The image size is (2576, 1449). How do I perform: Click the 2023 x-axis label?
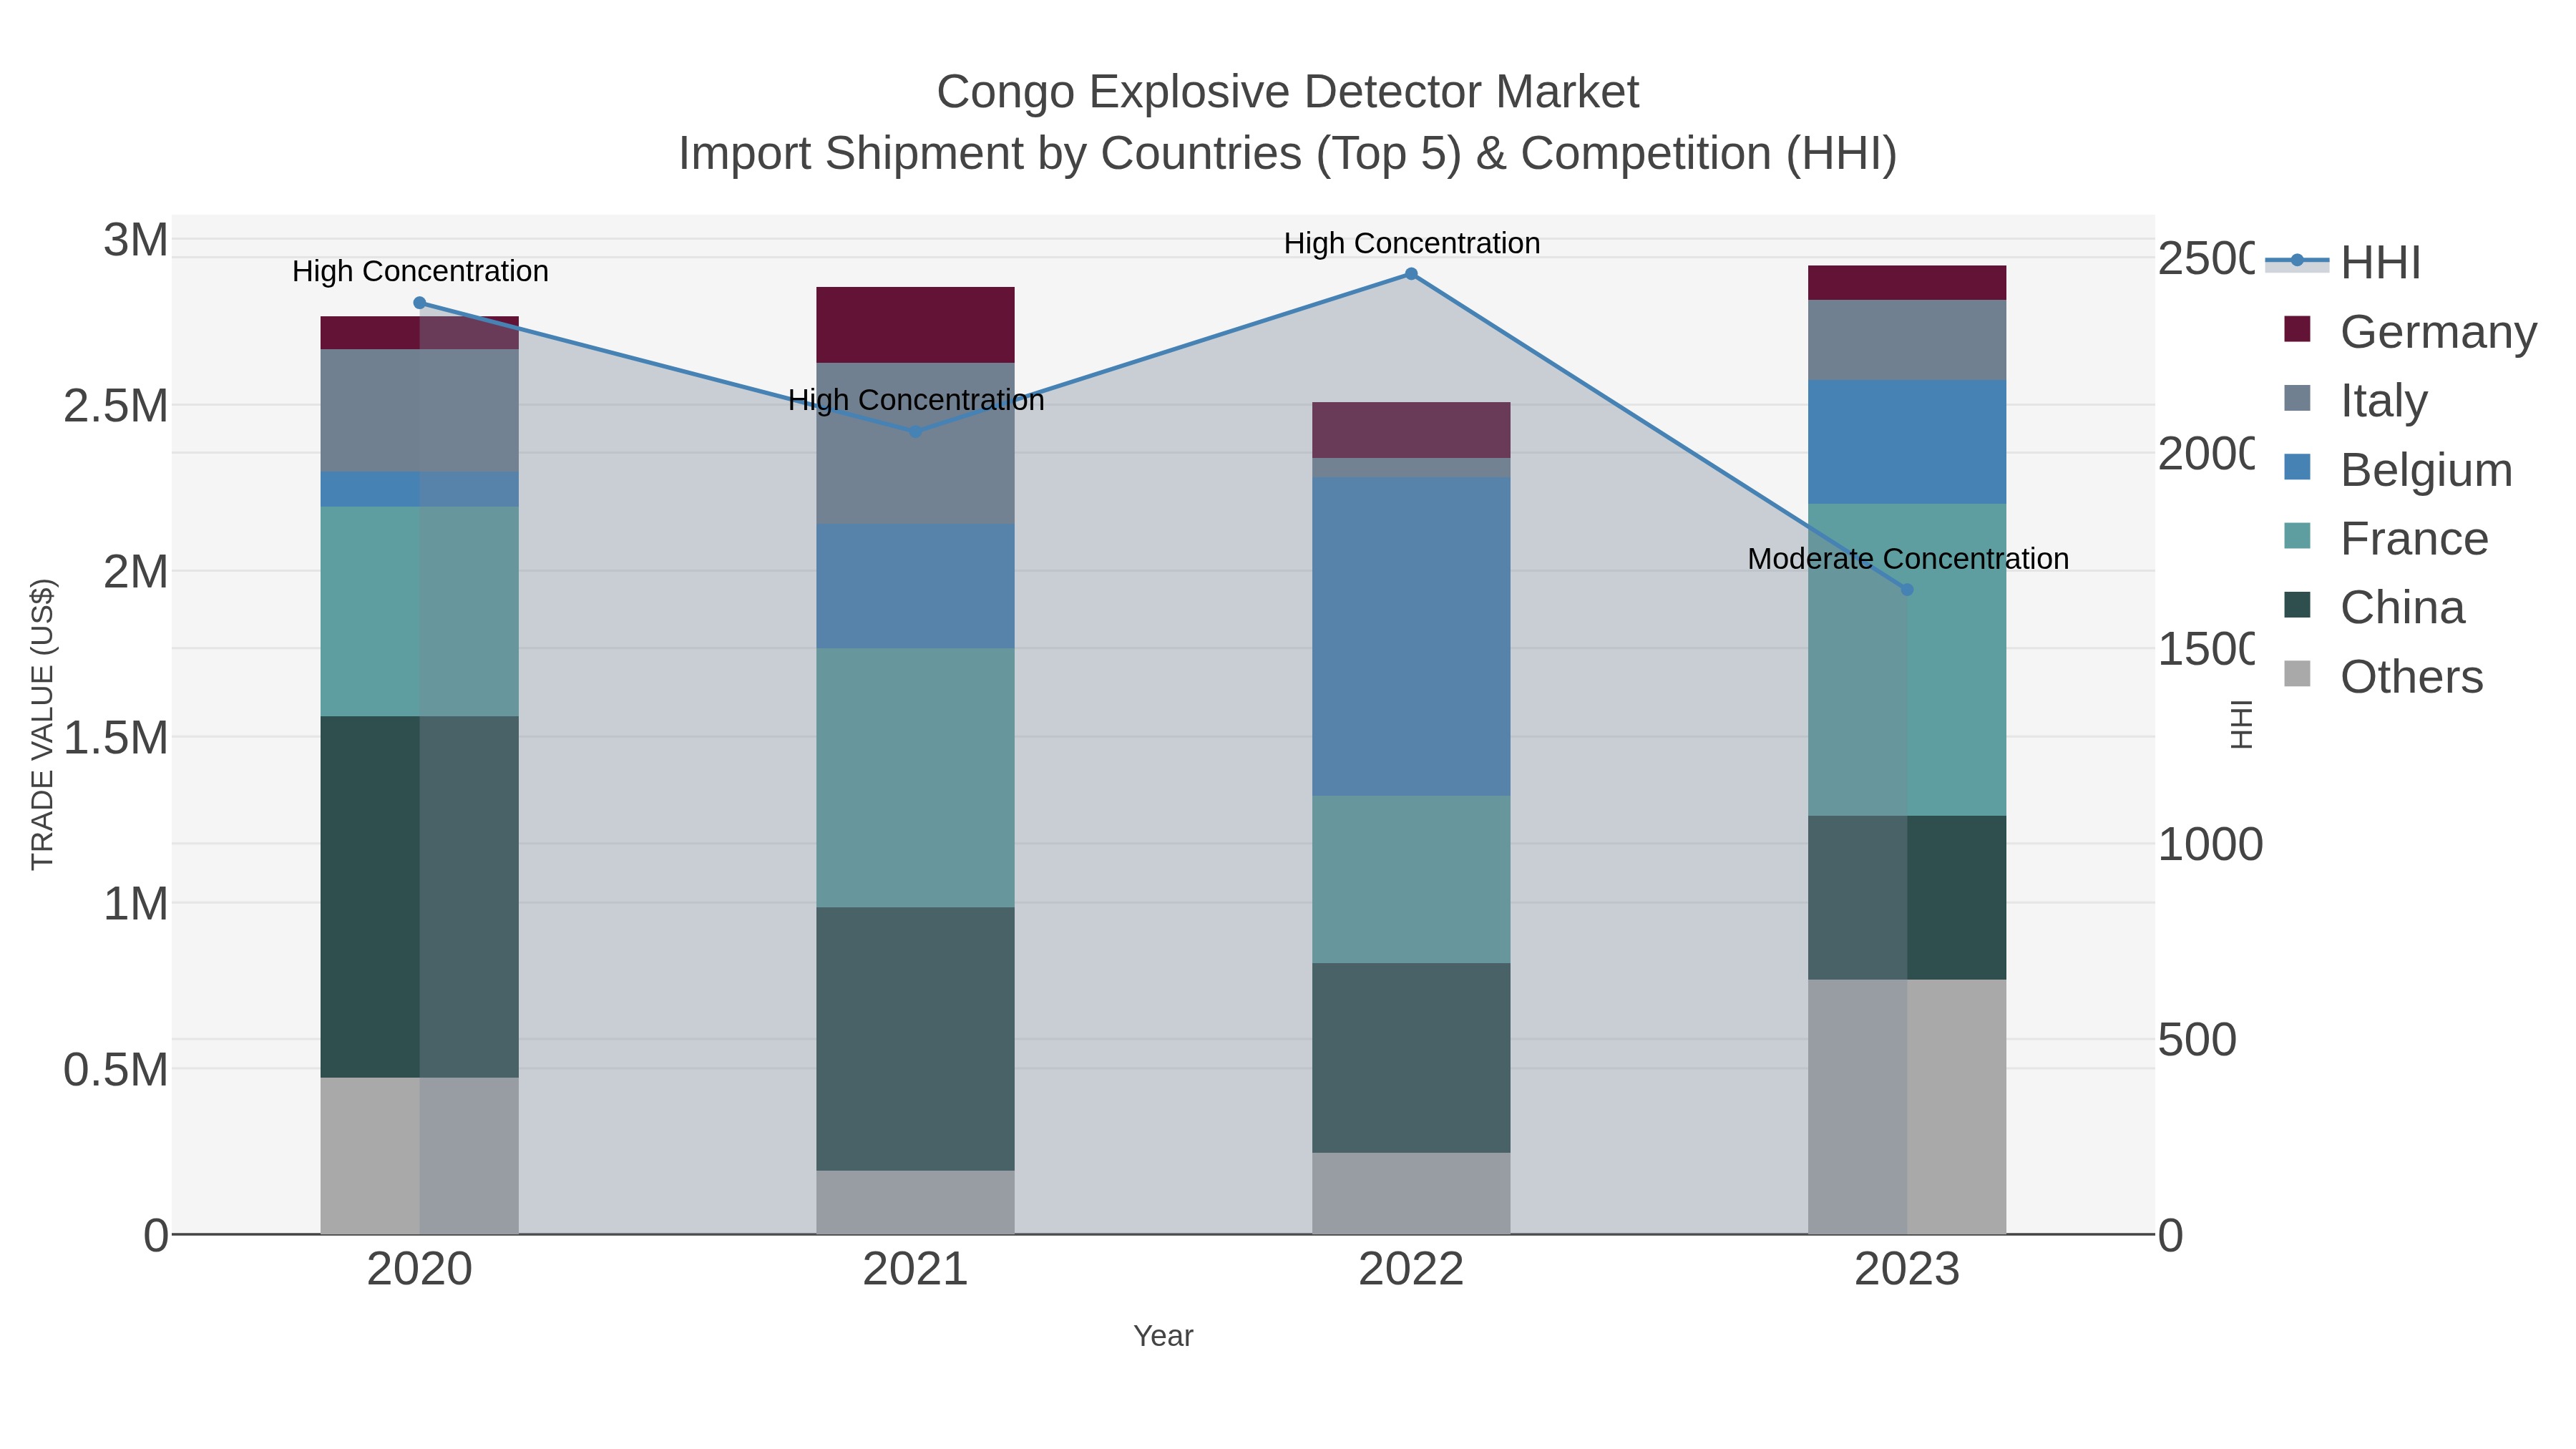point(1907,1270)
